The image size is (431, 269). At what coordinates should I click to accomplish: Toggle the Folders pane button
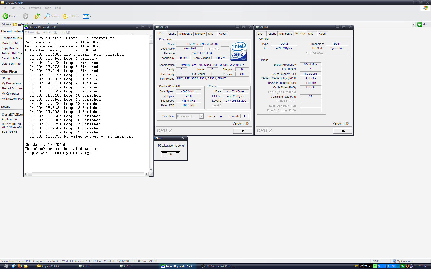click(x=71, y=16)
